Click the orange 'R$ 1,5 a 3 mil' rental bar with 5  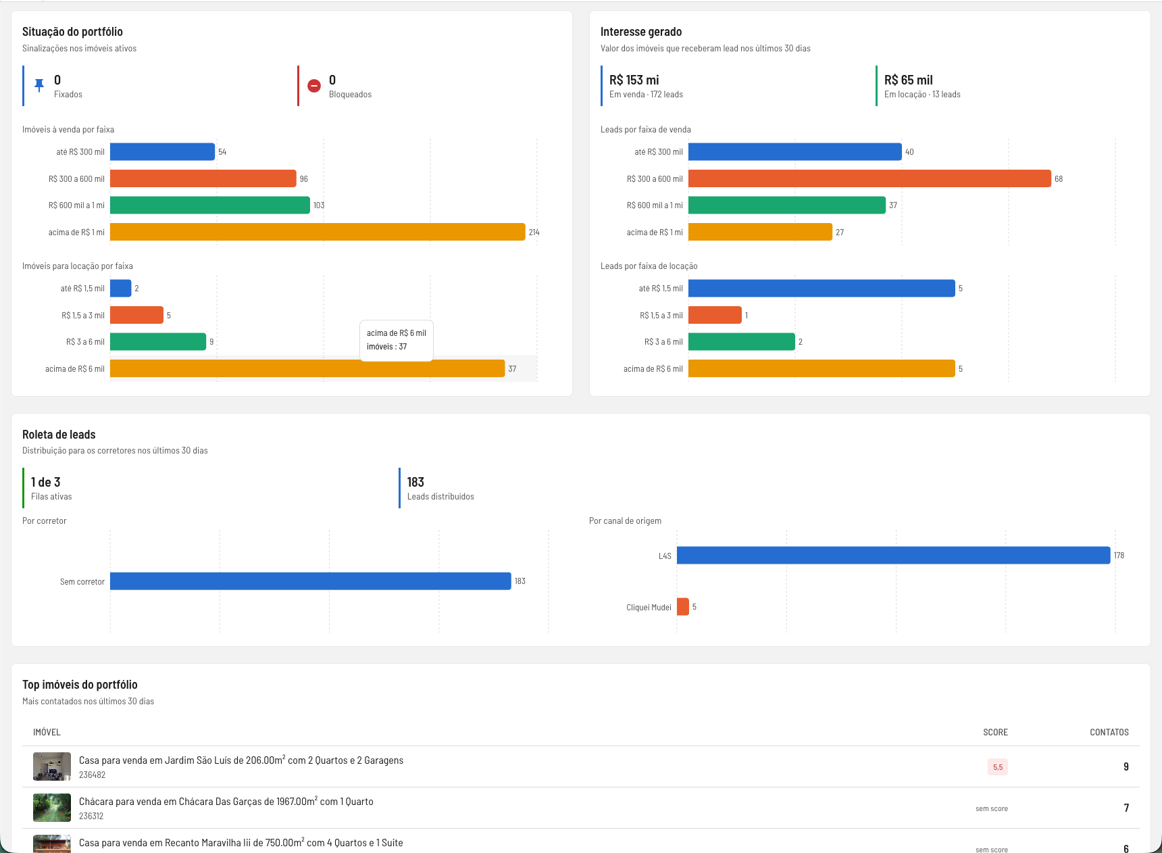[136, 315]
